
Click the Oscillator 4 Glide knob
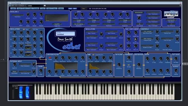(41, 52)
